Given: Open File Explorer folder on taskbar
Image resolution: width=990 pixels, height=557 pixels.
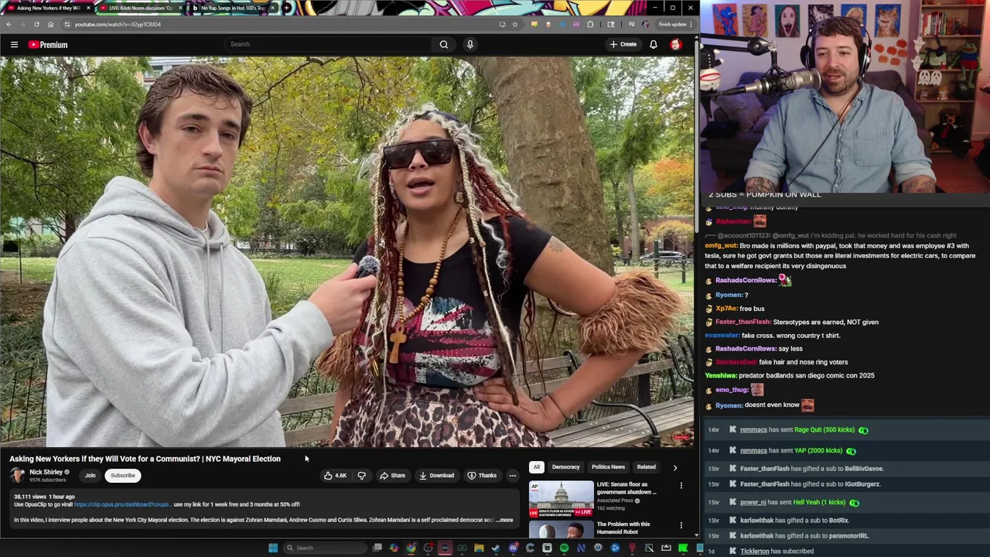Looking at the screenshot, I should click(479, 548).
